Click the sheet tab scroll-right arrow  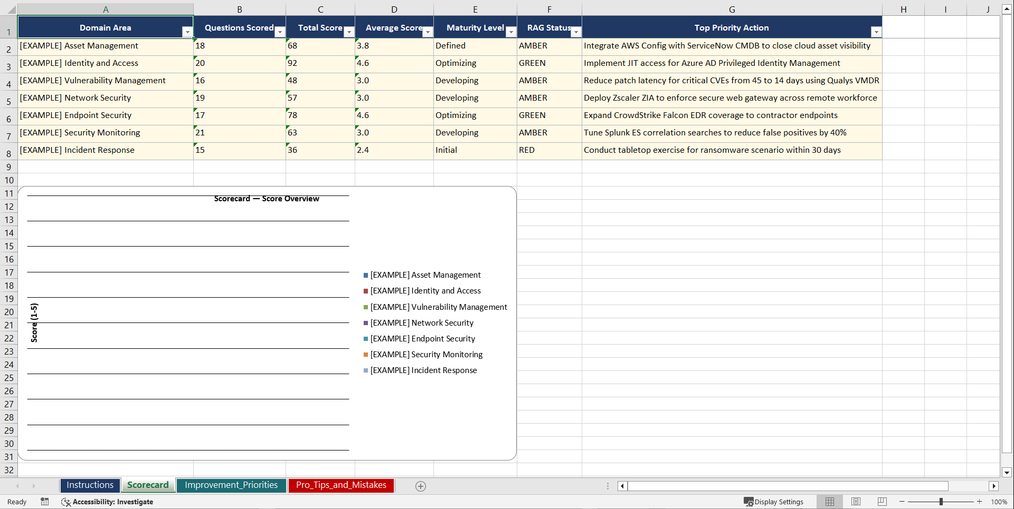pyautogui.click(x=34, y=486)
